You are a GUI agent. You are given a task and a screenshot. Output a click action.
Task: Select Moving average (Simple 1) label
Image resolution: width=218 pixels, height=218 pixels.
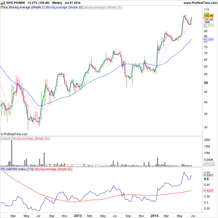coord(26,7)
